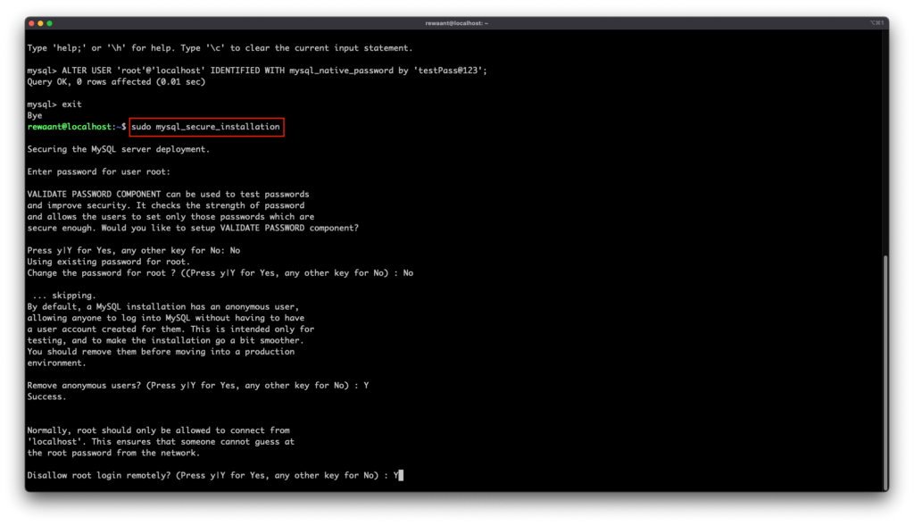The width and height of the screenshot is (914, 525).
Task: Click the 'Query OK, 0 rows affected' line
Action: tap(116, 81)
